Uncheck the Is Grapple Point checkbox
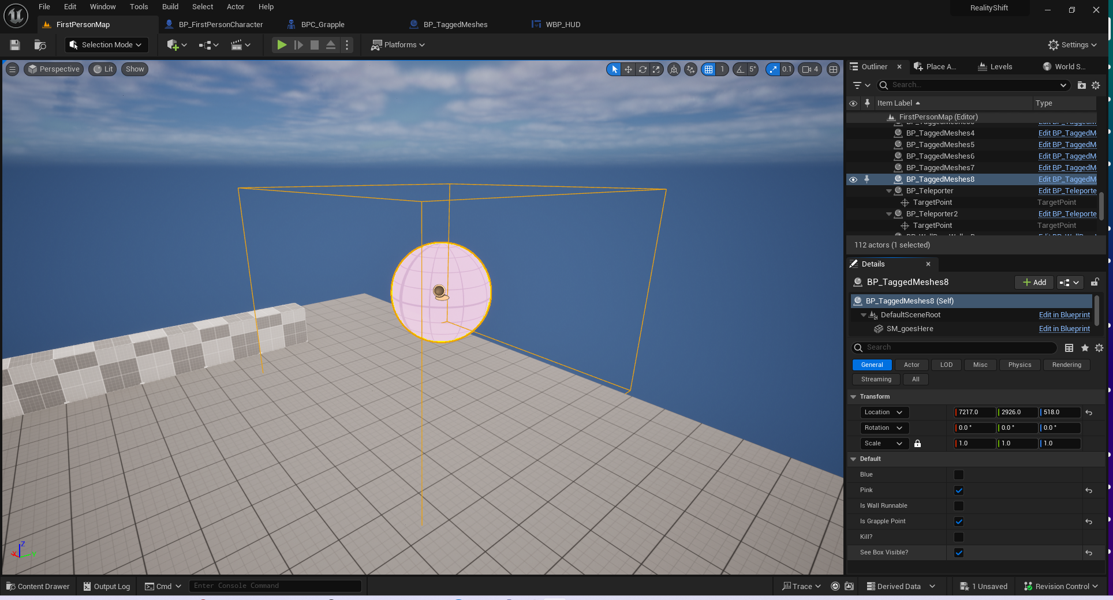Viewport: 1113px width, 600px height. tap(959, 522)
